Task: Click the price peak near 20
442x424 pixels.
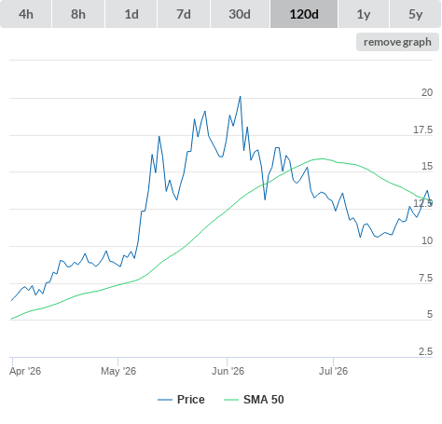Action: tap(240, 97)
